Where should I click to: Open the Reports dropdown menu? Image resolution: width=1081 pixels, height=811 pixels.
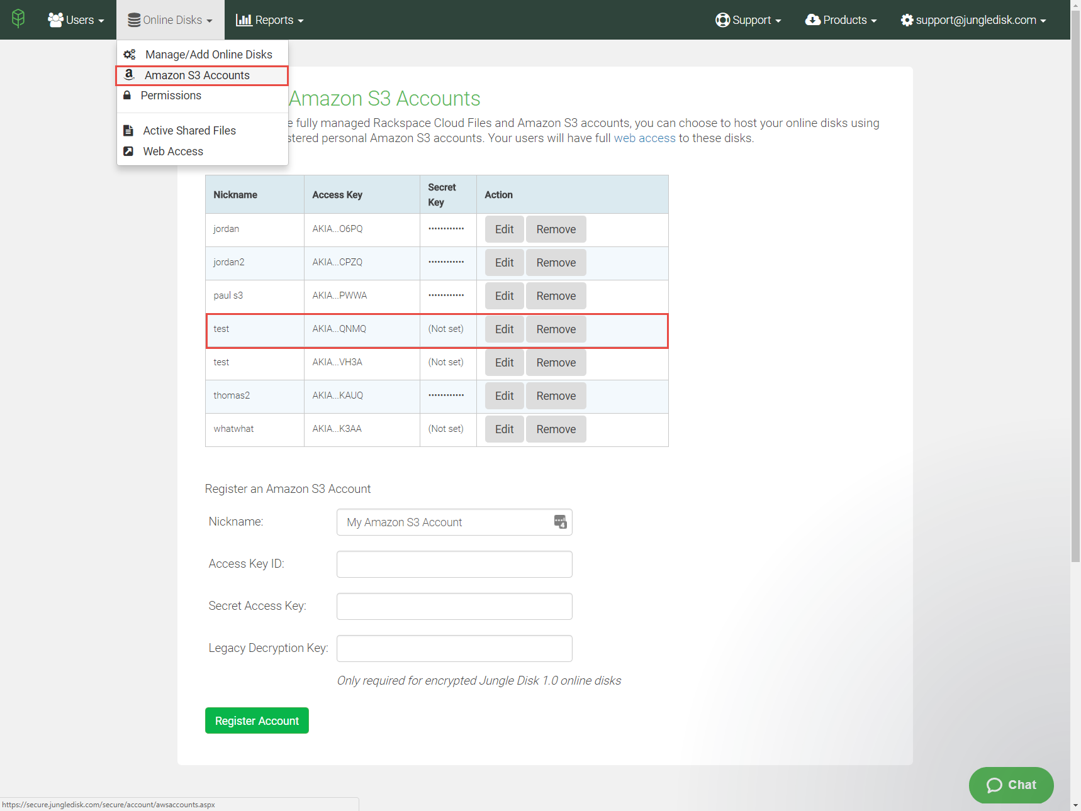[270, 20]
